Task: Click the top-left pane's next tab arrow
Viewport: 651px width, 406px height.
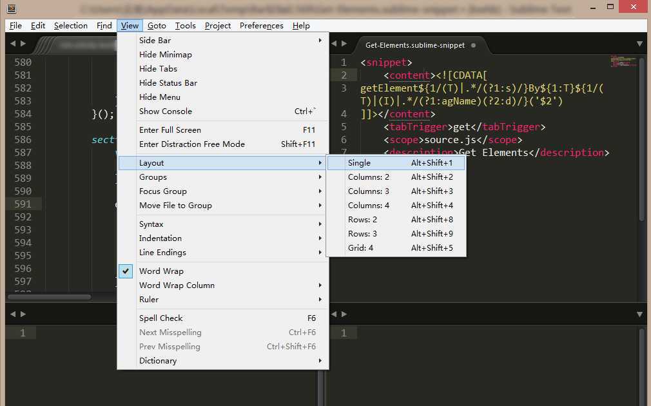Action: point(23,43)
